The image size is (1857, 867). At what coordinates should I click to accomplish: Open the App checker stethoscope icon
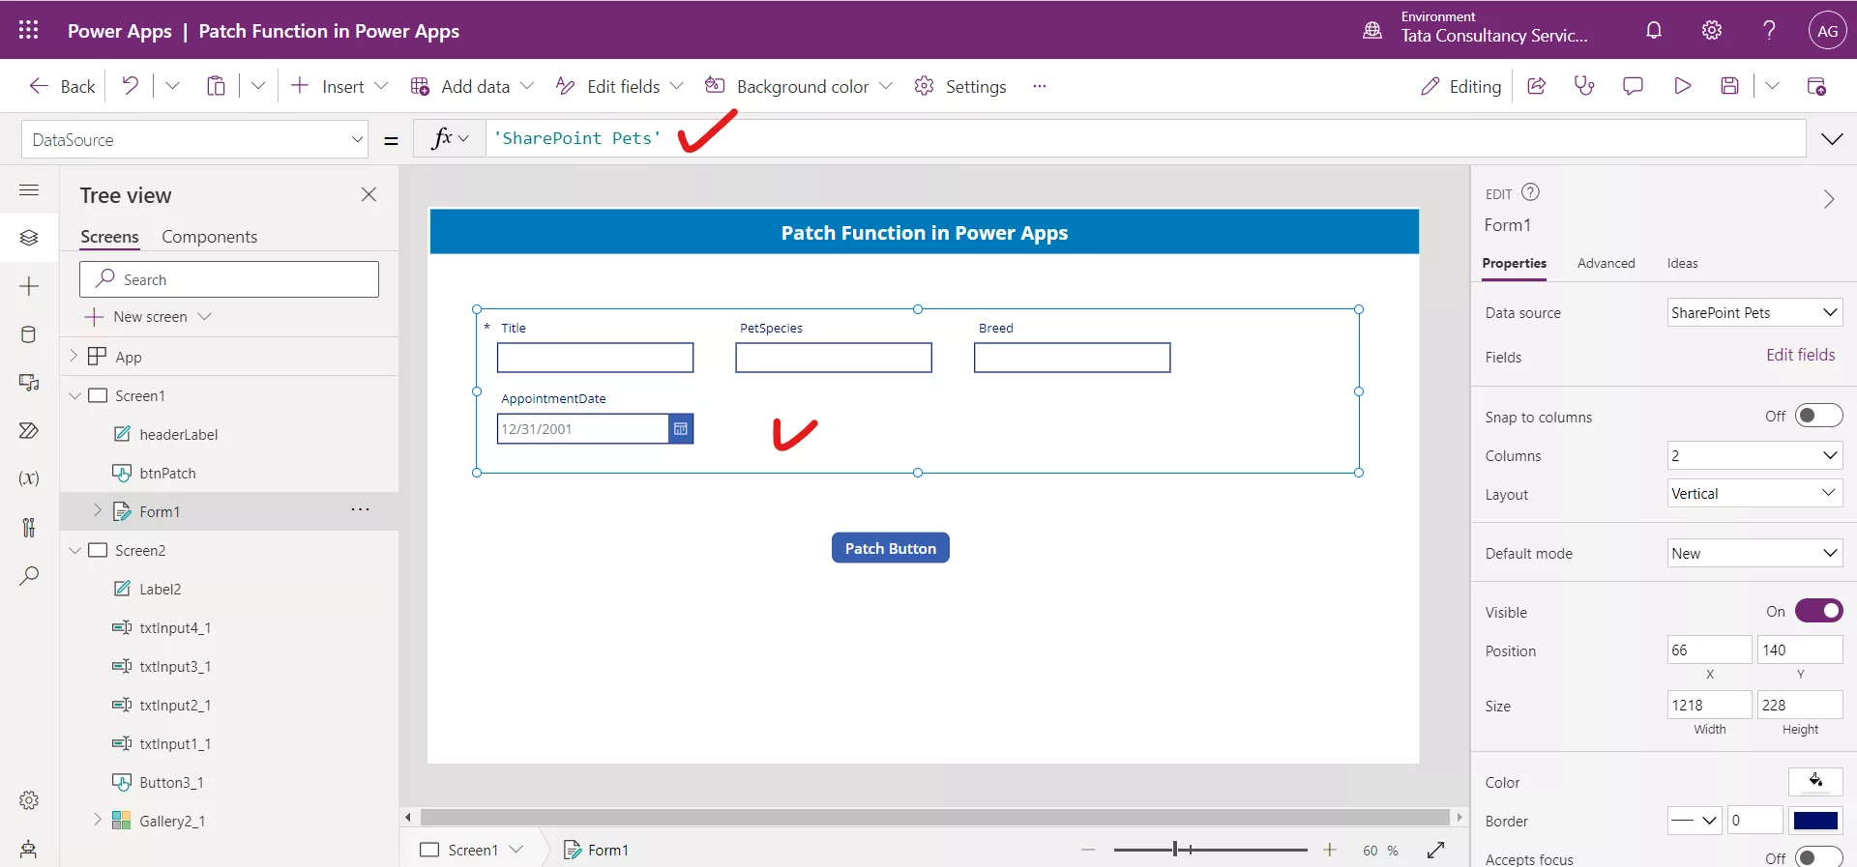tap(1584, 86)
